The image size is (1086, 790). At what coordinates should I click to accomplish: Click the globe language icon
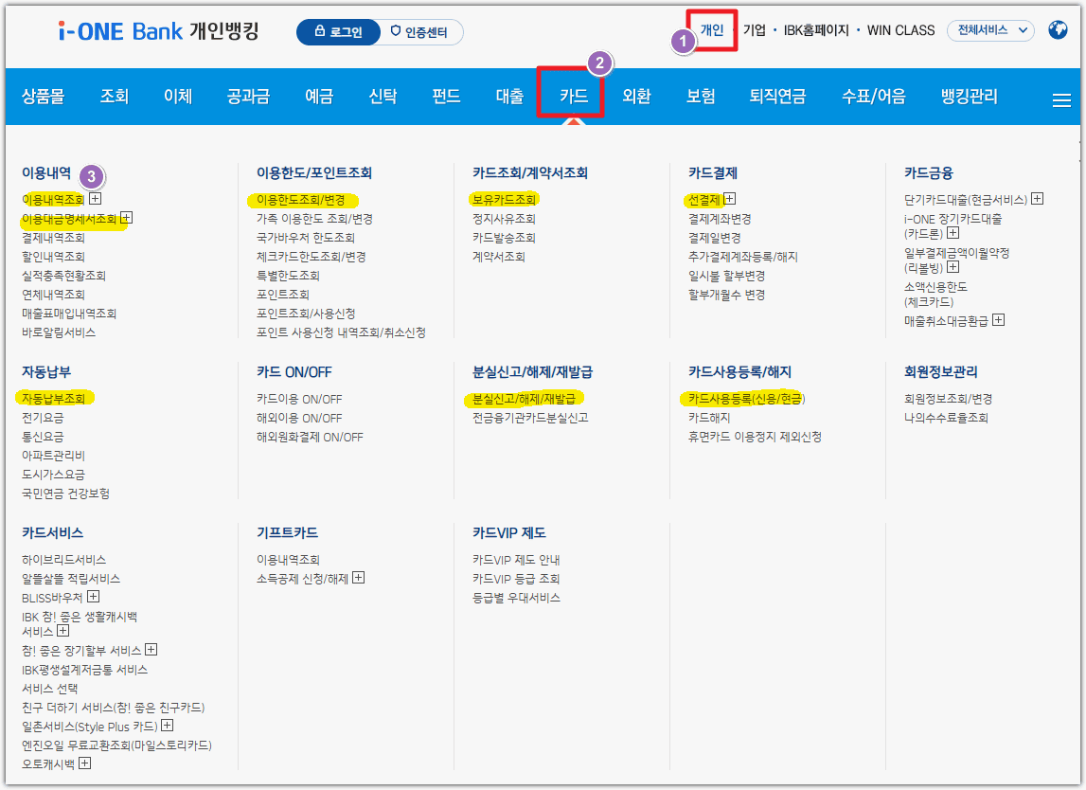point(1058,29)
